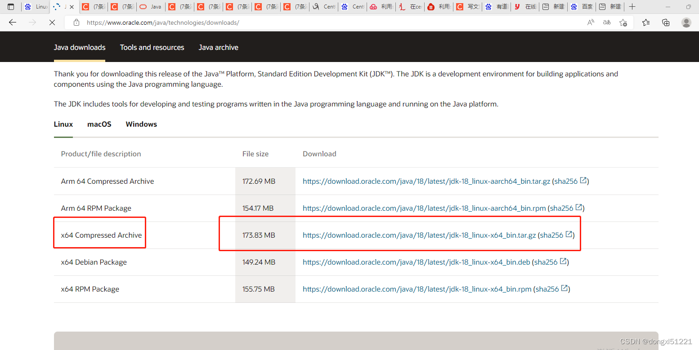This screenshot has width=699, height=350.
Task: Switch to the Oracle Java browser tab
Action: click(x=151, y=7)
